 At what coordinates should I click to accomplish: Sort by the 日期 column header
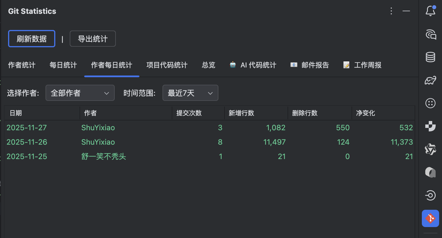(42, 113)
